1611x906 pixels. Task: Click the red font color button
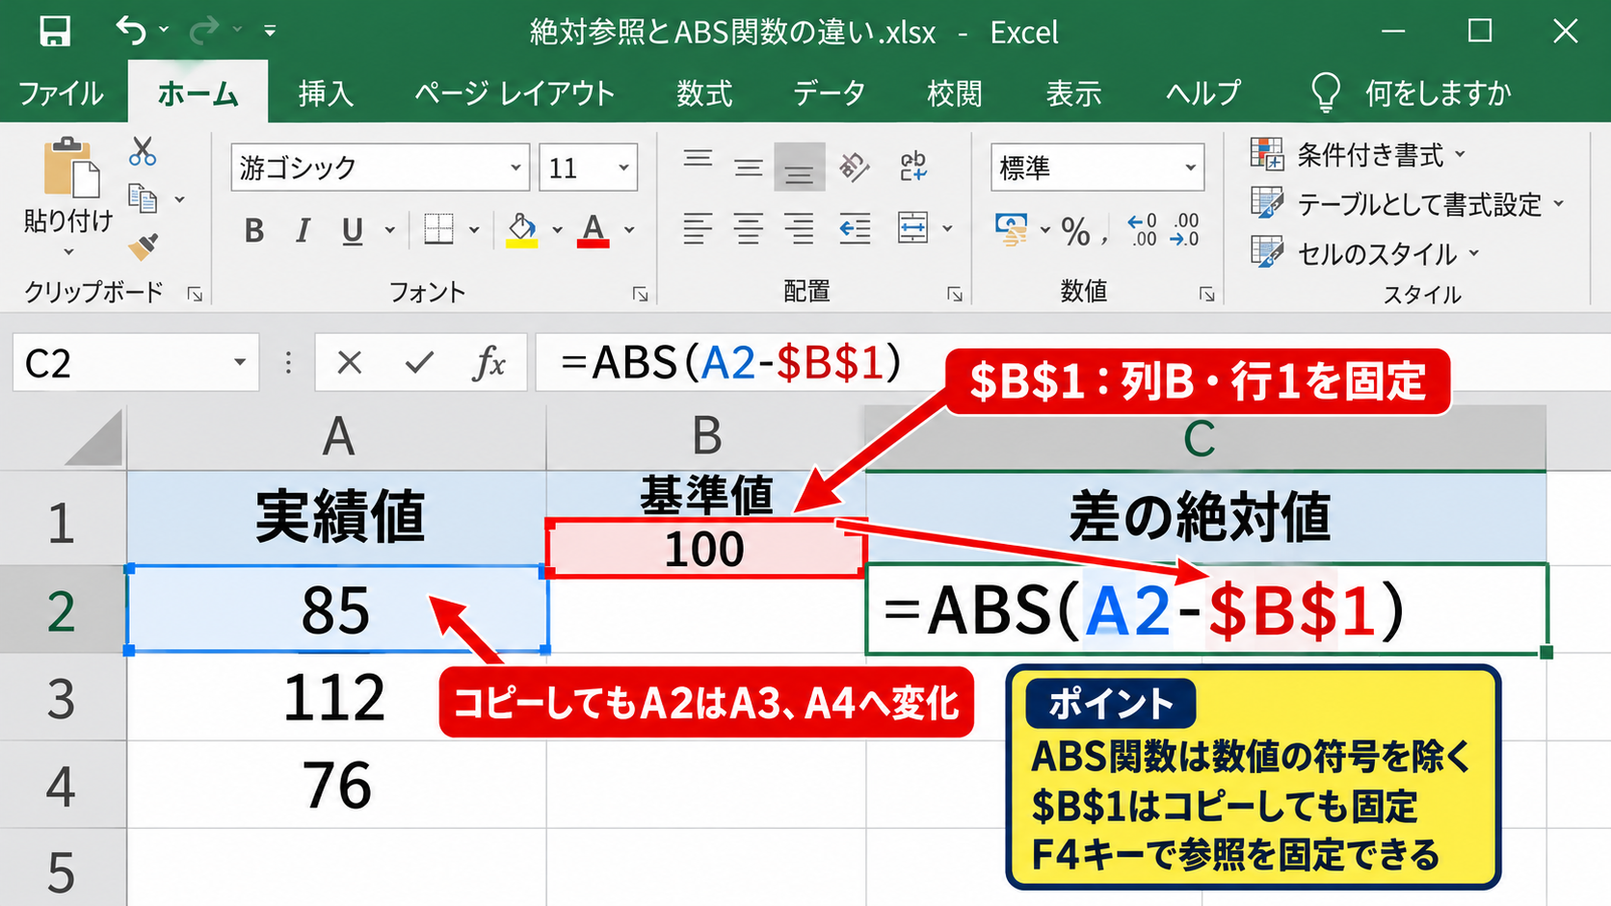[x=593, y=230]
